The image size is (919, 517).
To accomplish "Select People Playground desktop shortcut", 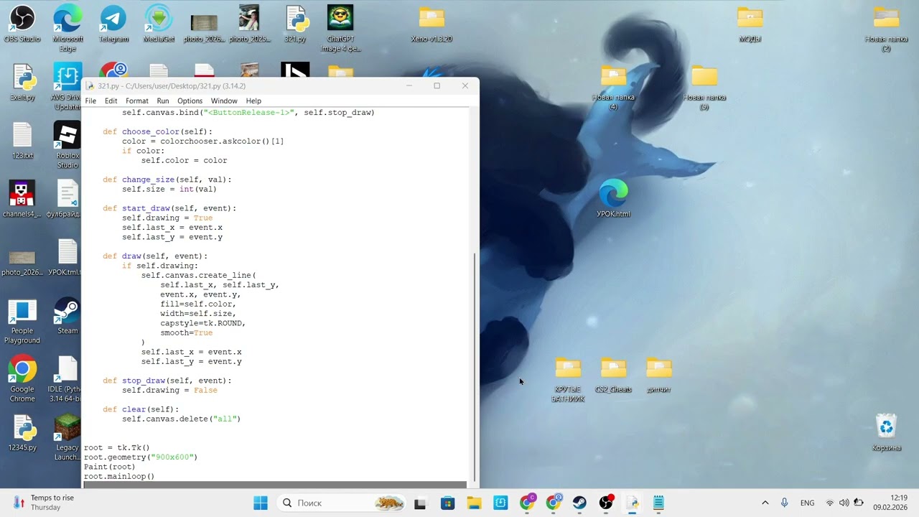I will (x=22, y=320).
